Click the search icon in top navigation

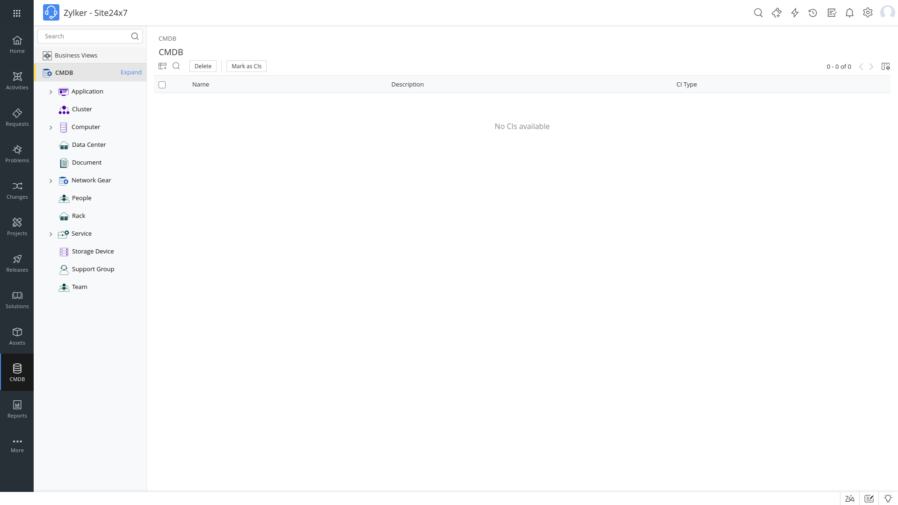point(759,13)
